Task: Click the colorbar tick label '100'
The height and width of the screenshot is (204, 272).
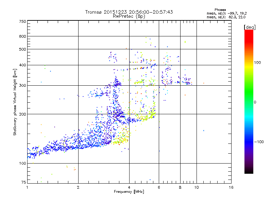Action: pyautogui.click(x=257, y=63)
